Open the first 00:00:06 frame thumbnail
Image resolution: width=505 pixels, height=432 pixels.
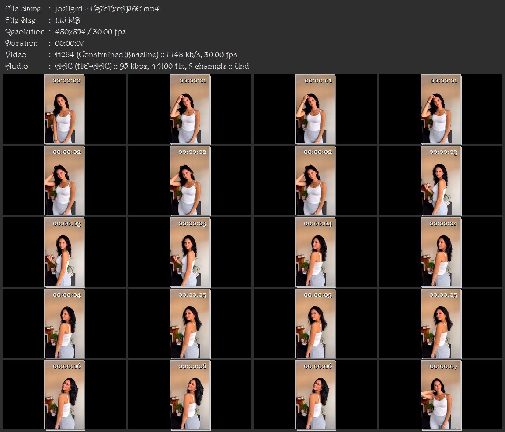click(x=65, y=395)
